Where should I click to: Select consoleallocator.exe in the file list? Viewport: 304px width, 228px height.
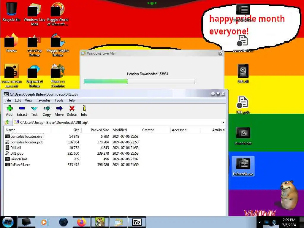click(x=26, y=137)
